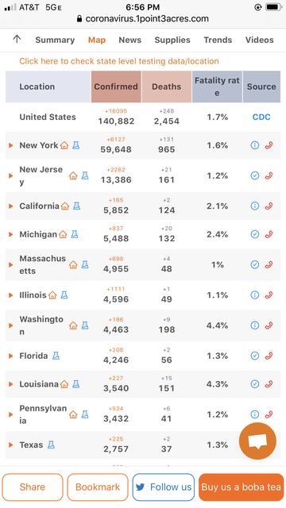Tap the Buy us a boba tea button
The width and height of the screenshot is (286, 508).
pyautogui.click(x=241, y=487)
